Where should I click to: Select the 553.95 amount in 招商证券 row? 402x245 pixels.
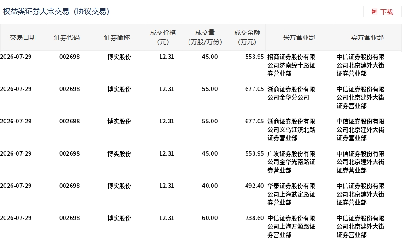click(x=254, y=57)
